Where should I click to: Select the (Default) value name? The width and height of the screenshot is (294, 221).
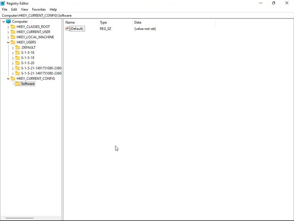coord(77,28)
